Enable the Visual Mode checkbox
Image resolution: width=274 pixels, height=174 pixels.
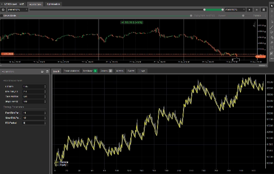point(1,16)
